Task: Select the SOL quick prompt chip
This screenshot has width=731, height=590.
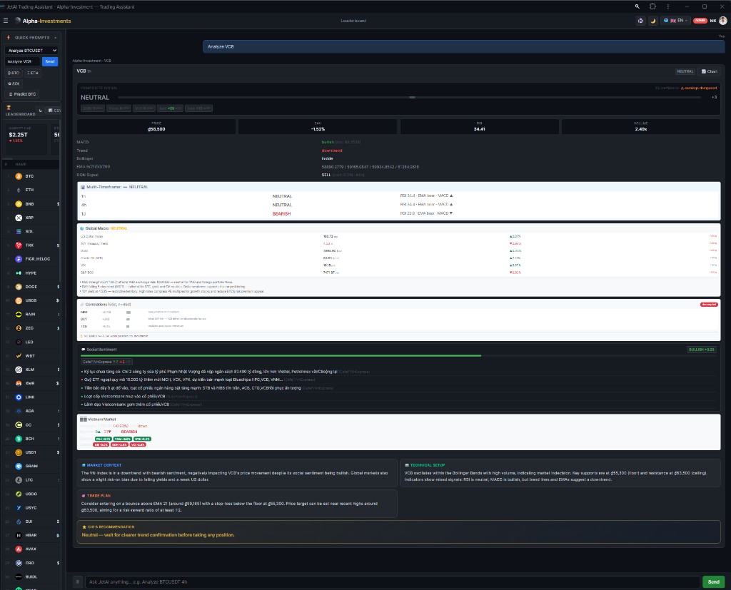Action: click(14, 84)
